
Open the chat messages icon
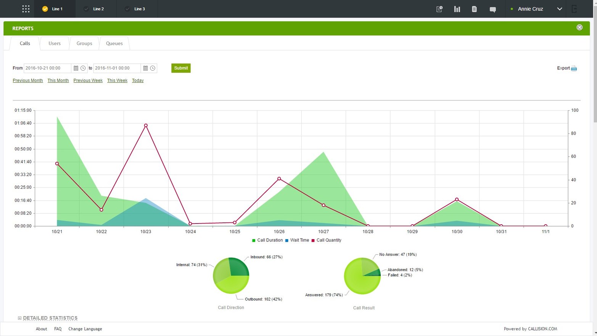pyautogui.click(x=492, y=9)
